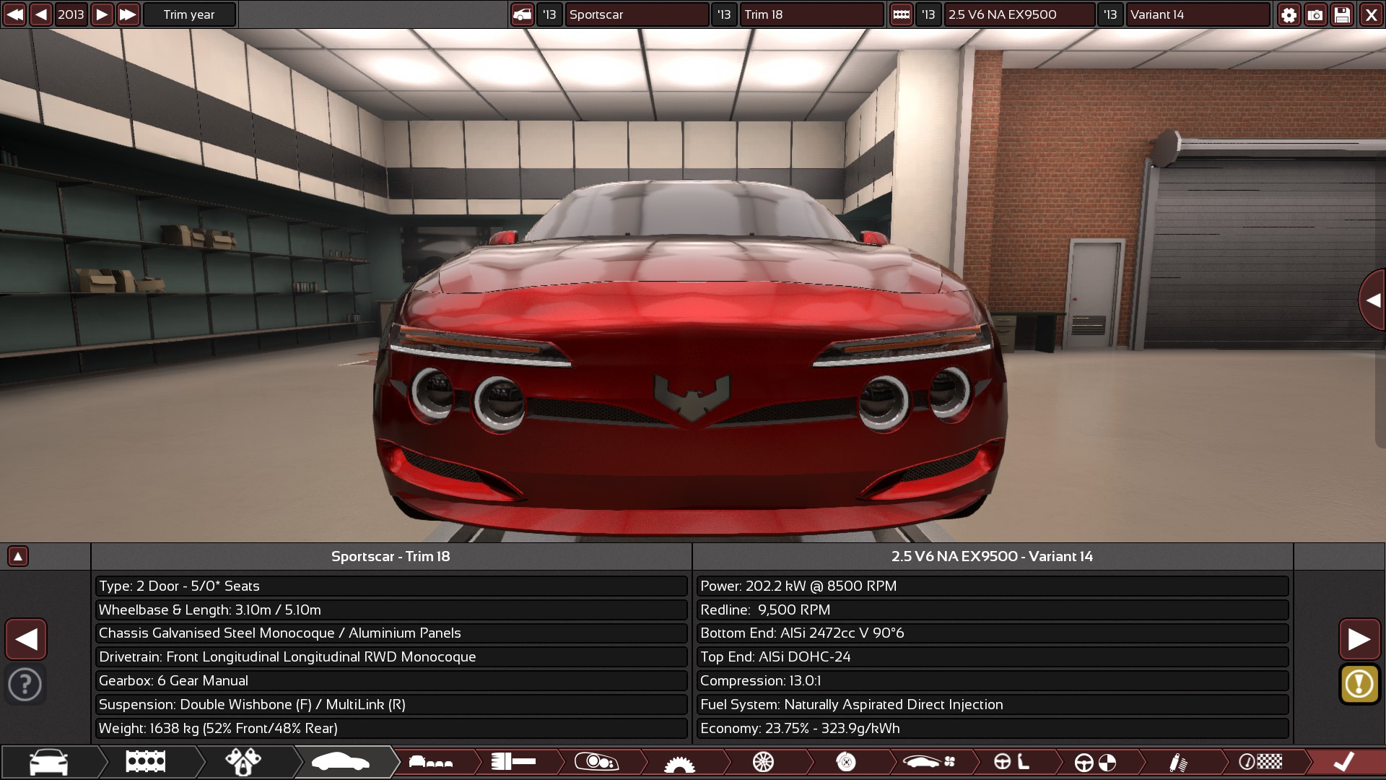Click the car model icon in the top bar
Viewport: 1386px width, 780px height.
(522, 14)
